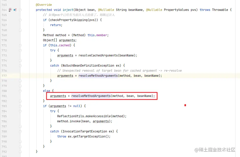The image size is (240, 157).
Task: Collapse the NoSuchBeanDefinitionException catch fold on line 775
Action: coord(20,66)
